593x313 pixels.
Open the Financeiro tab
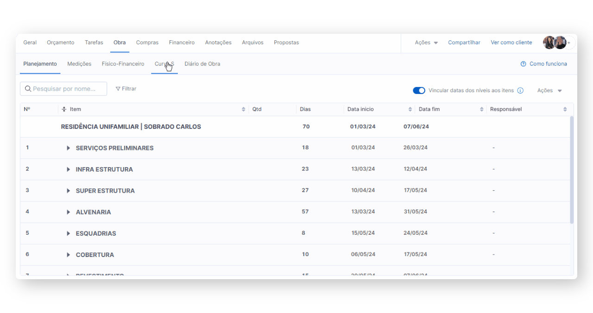[x=182, y=43]
